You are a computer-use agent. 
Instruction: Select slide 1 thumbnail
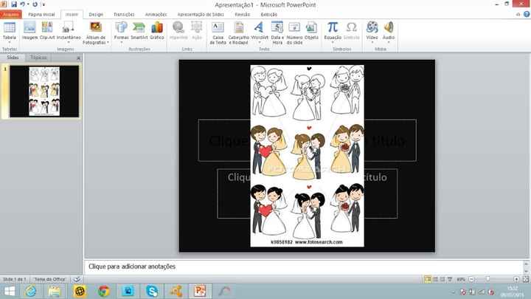[44, 92]
